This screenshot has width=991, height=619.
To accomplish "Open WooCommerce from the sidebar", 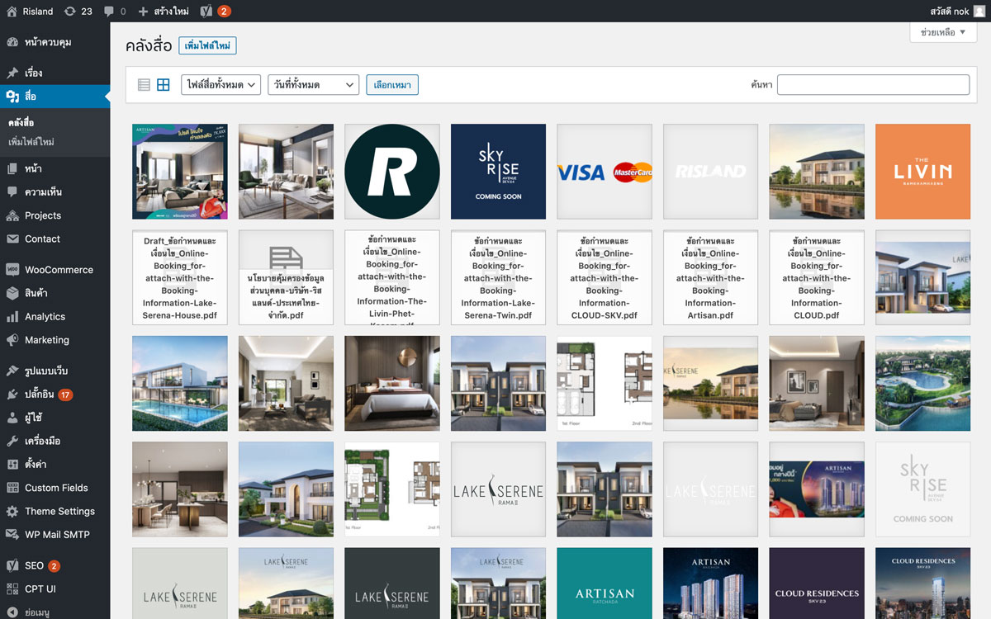I will coord(58,270).
